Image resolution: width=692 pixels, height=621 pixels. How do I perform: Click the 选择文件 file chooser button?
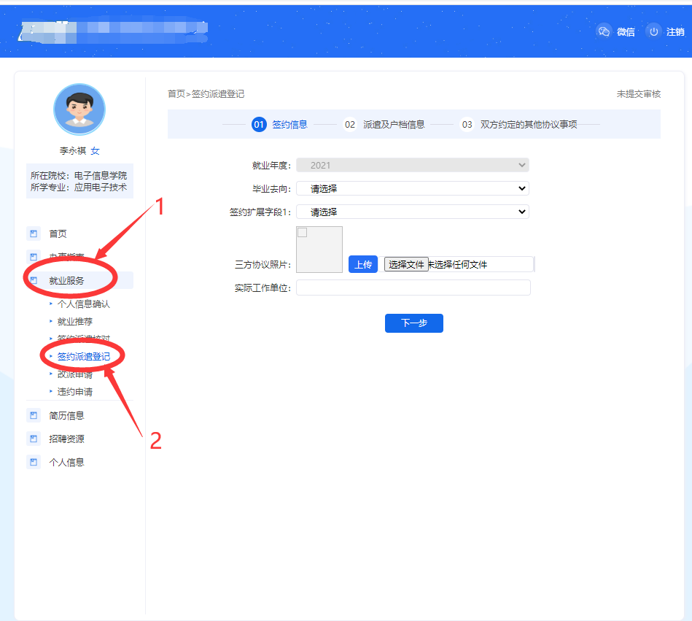(406, 264)
